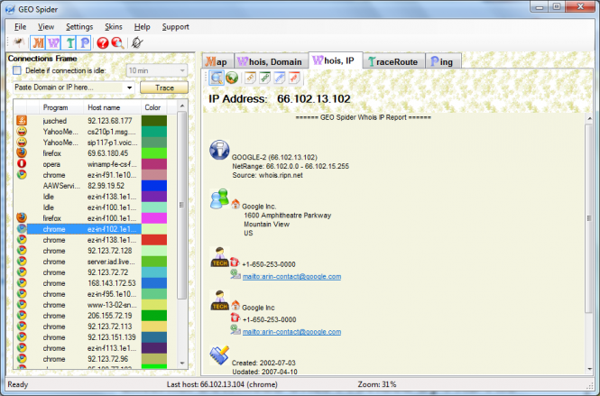Click the Chrome icon beside 168.143.172.53

click(22, 283)
